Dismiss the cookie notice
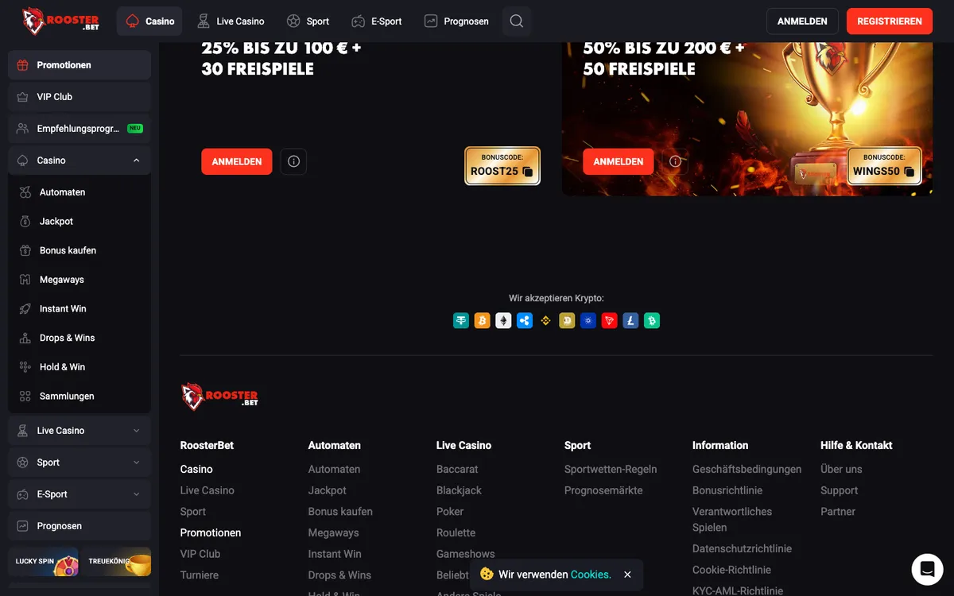The width and height of the screenshot is (954, 596). click(x=627, y=575)
